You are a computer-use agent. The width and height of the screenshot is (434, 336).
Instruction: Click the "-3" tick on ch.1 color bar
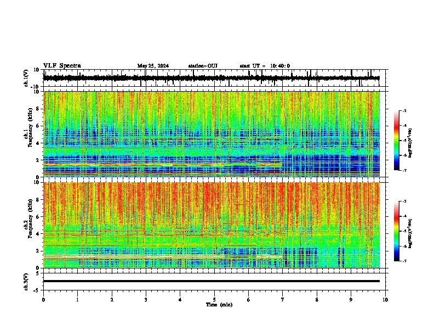pos(404,110)
